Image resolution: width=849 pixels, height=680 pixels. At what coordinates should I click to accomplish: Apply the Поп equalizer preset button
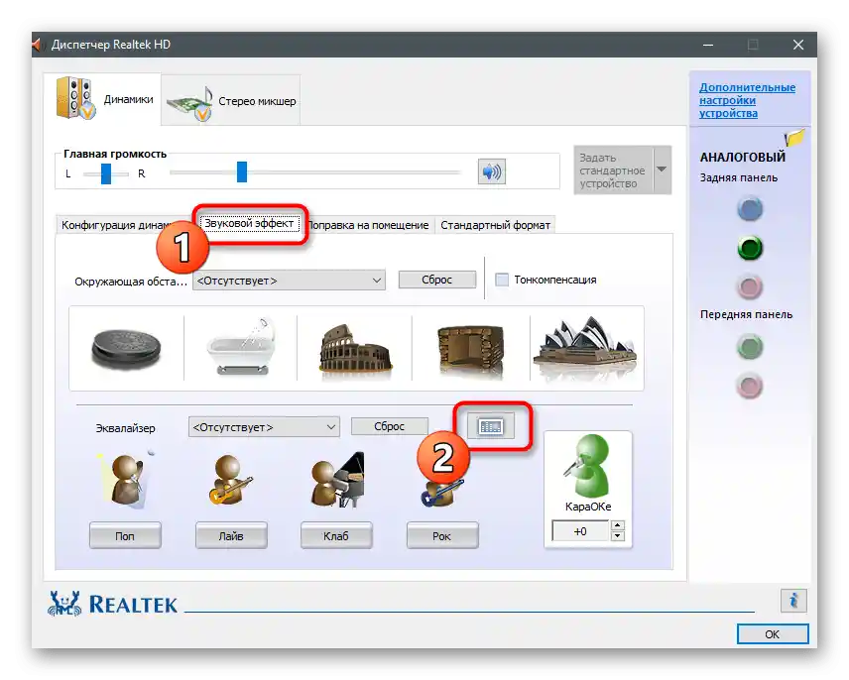click(125, 535)
